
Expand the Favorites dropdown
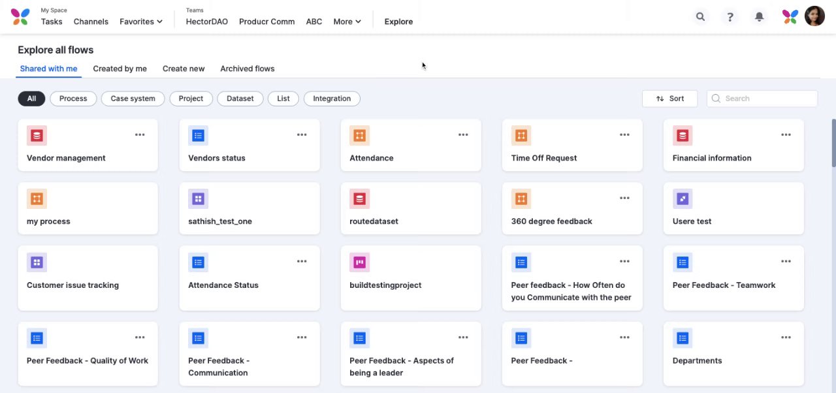141,22
